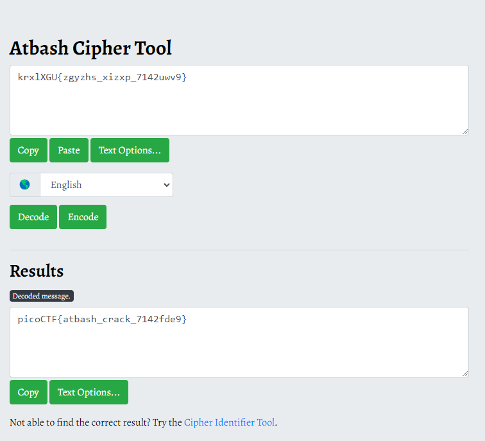Viewport: 485px width, 441px height.
Task: Click the globe language icon
Action: click(25, 185)
